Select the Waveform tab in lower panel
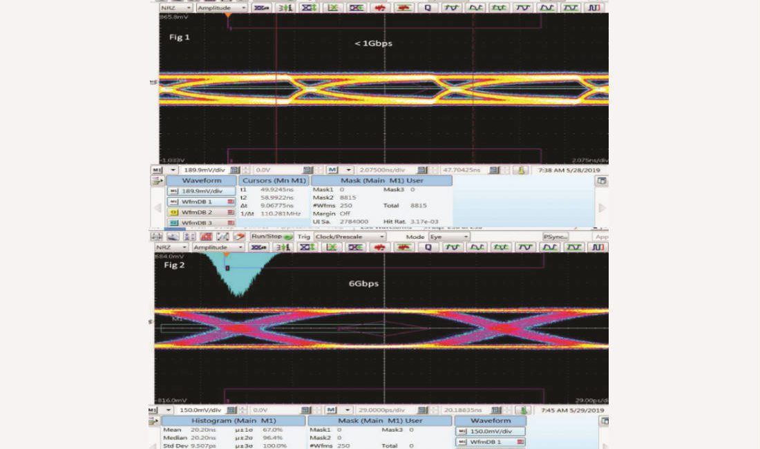 pyautogui.click(x=491, y=421)
